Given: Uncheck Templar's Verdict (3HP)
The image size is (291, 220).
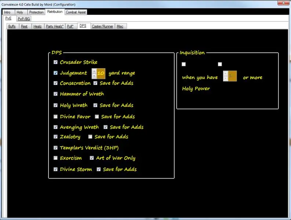Looking at the screenshot, I should (56, 148).
